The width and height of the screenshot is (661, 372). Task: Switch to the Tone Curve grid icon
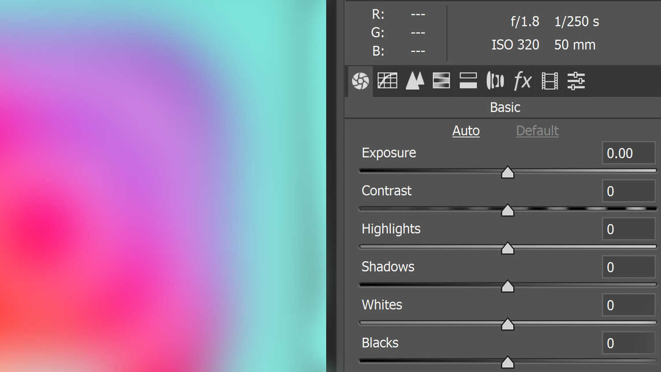[x=387, y=81]
